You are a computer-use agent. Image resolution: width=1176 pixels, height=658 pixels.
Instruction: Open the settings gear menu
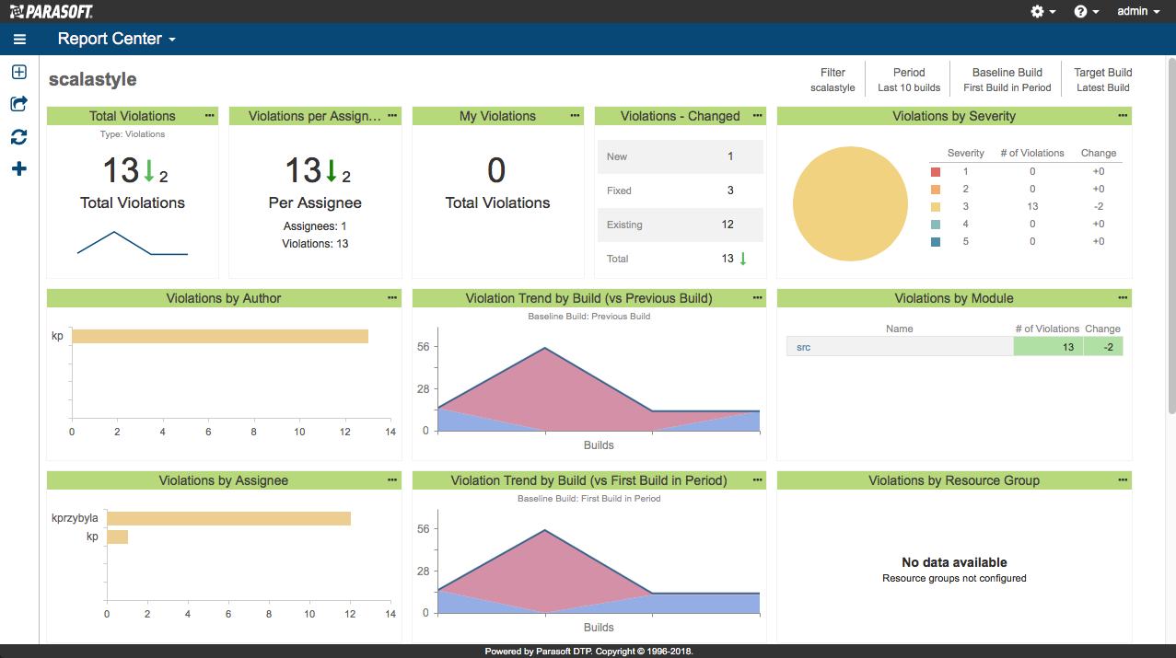click(x=1043, y=11)
